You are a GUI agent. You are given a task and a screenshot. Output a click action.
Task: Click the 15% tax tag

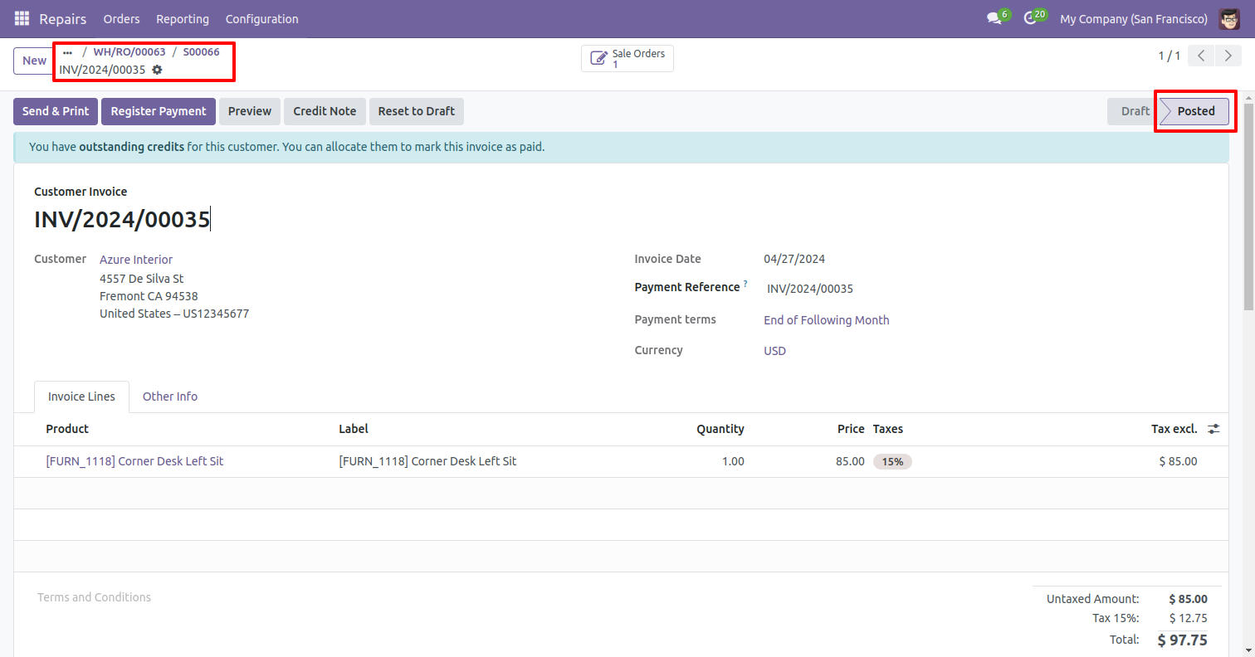coord(892,462)
